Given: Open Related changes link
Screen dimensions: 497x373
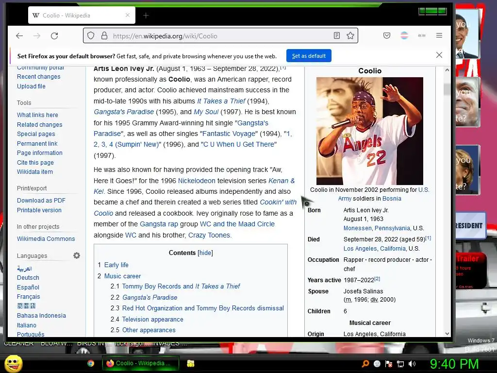Looking at the screenshot, I should coord(40,125).
